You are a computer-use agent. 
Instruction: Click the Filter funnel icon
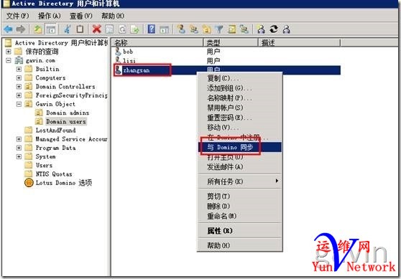(219, 29)
